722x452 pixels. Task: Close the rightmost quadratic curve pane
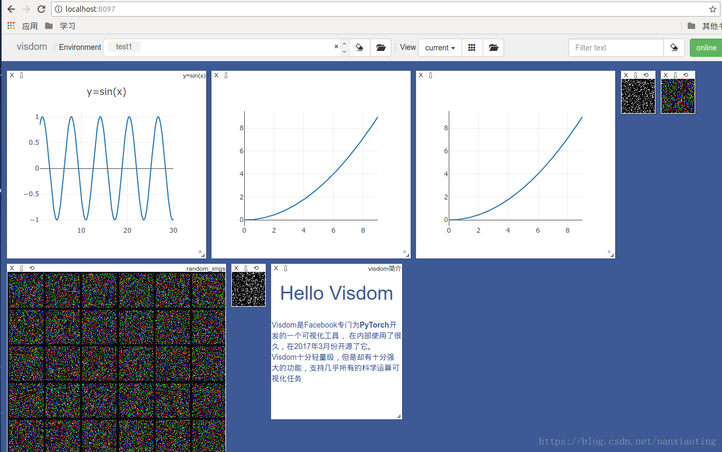(421, 75)
